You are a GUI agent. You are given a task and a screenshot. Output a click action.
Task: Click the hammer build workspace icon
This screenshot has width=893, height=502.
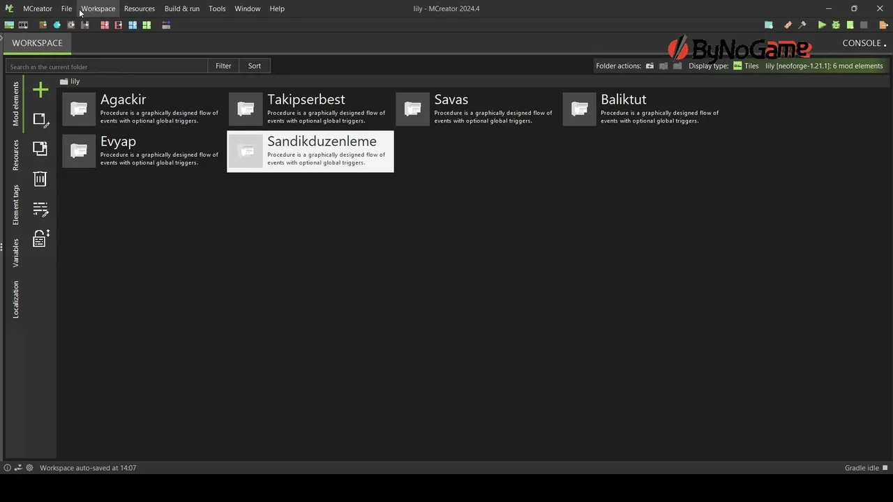(x=802, y=25)
